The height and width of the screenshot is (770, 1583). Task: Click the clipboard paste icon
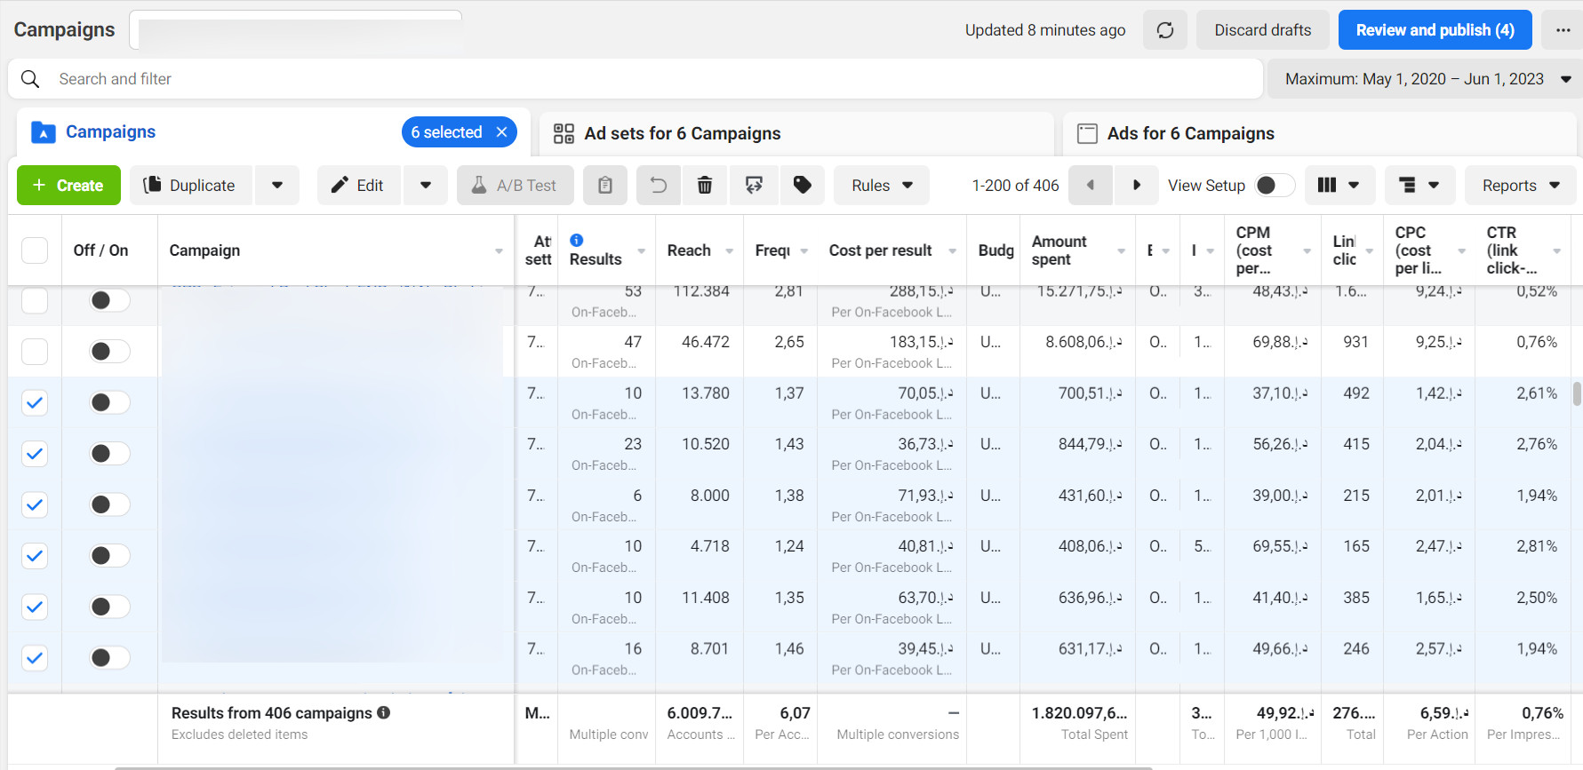(605, 185)
